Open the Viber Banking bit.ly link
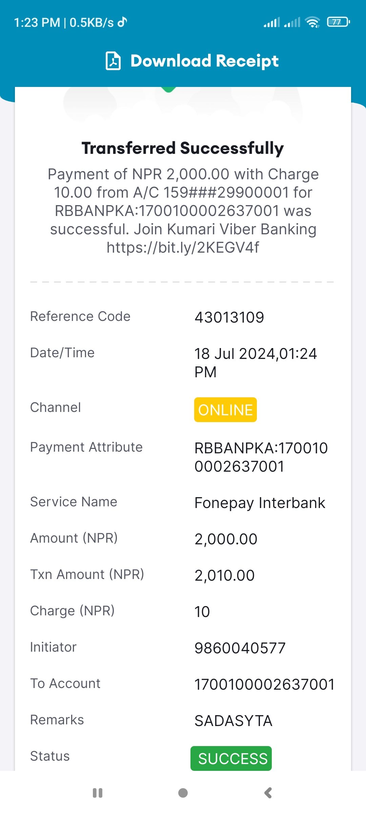366x815 pixels. point(183,248)
